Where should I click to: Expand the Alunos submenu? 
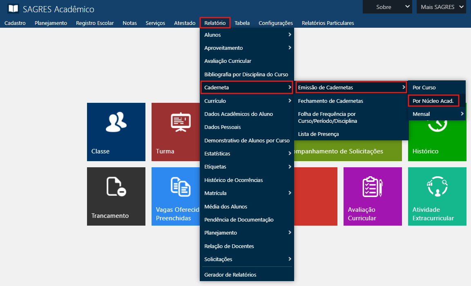pos(247,35)
